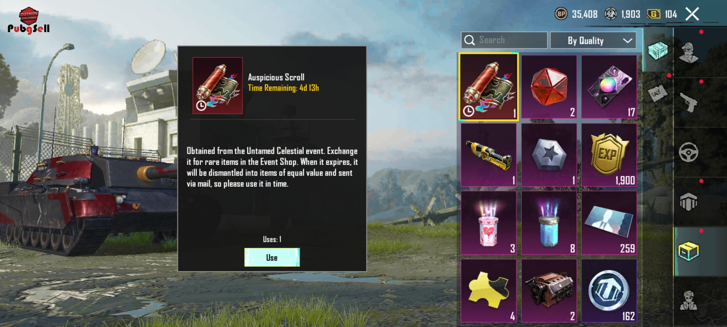The width and height of the screenshot is (727, 327).
Task: Select the Auspicious Scroll inventory item
Action: (x=488, y=87)
